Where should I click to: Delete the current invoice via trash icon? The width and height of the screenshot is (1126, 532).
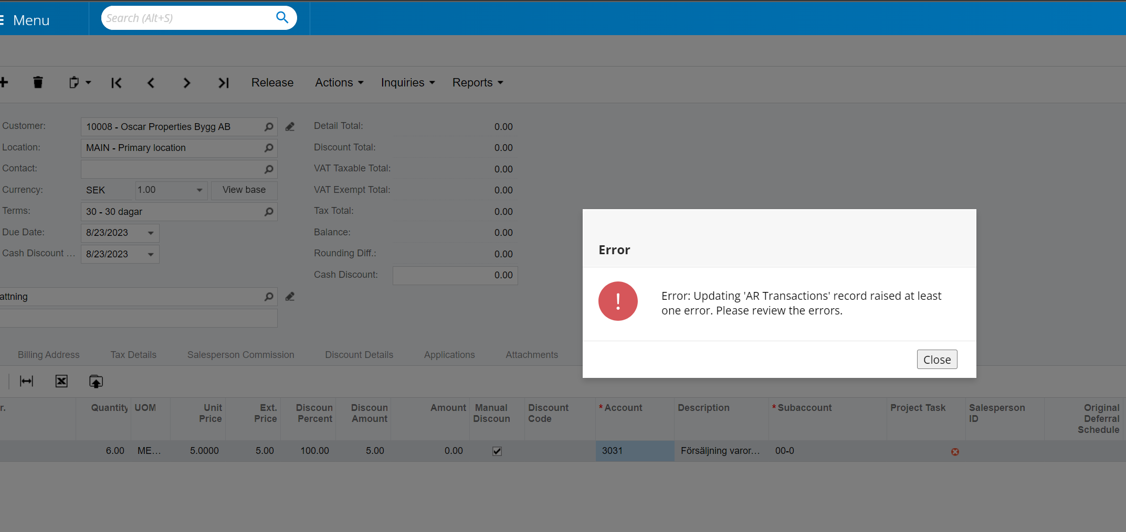[x=38, y=82]
